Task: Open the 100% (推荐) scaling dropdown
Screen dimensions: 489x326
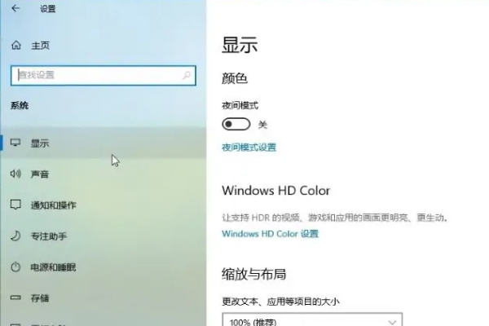Action: [x=312, y=319]
